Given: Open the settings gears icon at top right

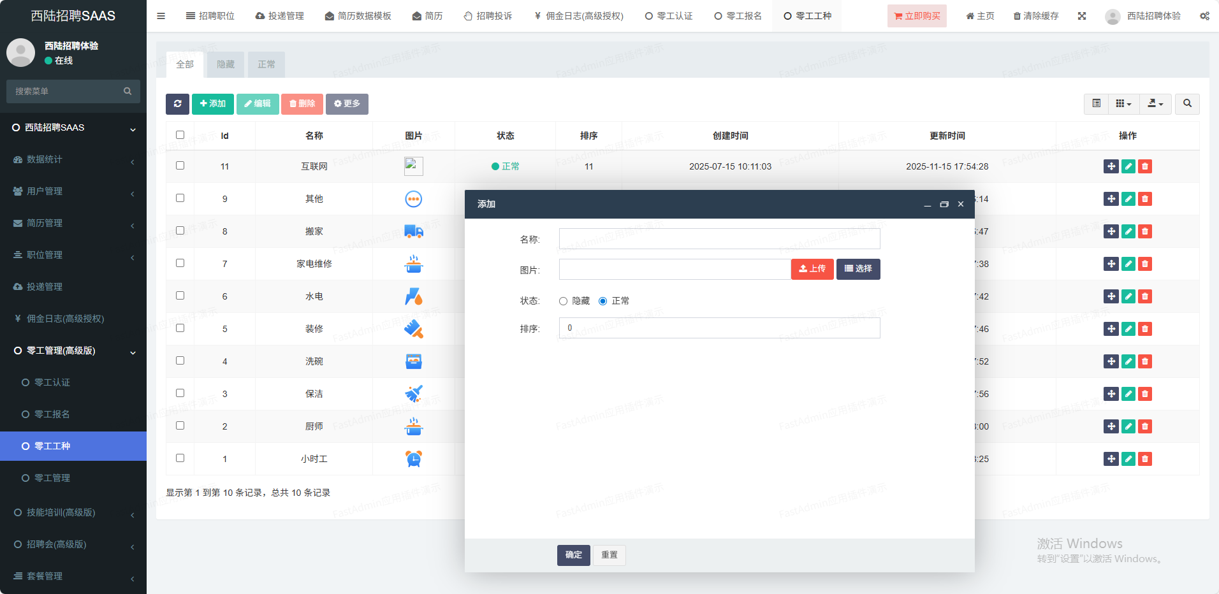Looking at the screenshot, I should (1204, 16).
